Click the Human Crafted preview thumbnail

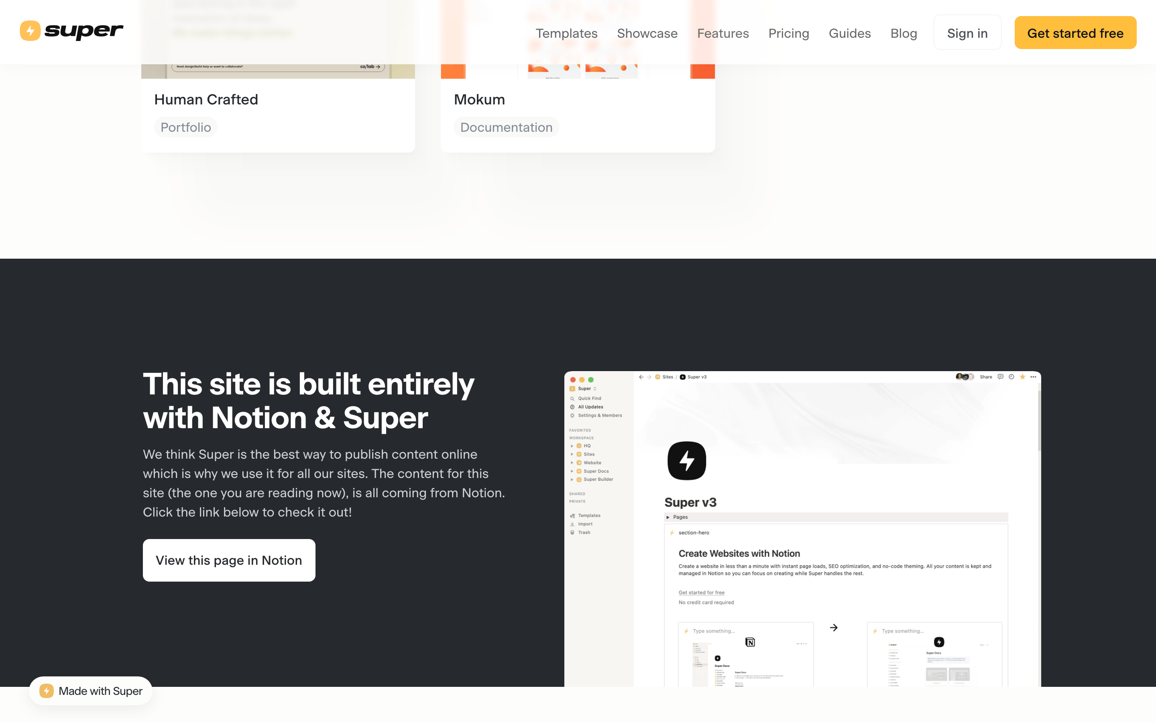278,71
